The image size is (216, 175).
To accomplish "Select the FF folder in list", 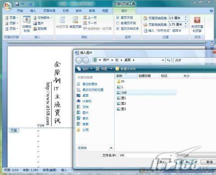I will coord(121,81).
